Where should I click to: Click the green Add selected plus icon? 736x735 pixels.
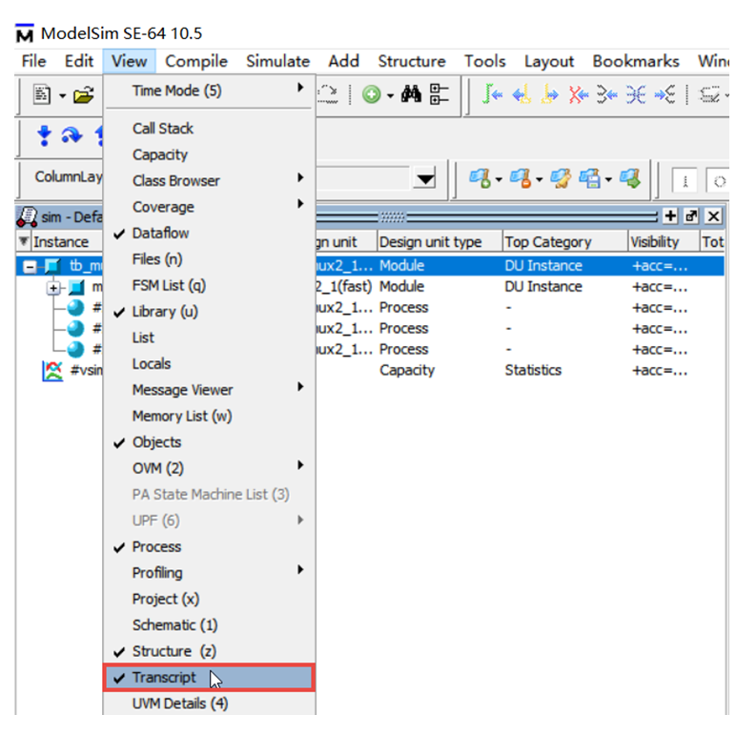coord(371,94)
